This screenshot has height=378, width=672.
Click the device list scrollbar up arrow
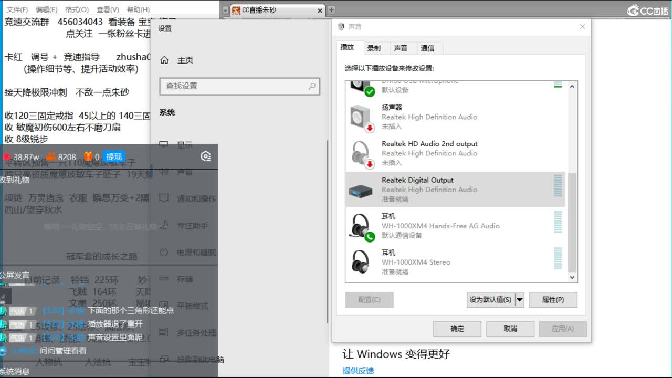coord(572,87)
